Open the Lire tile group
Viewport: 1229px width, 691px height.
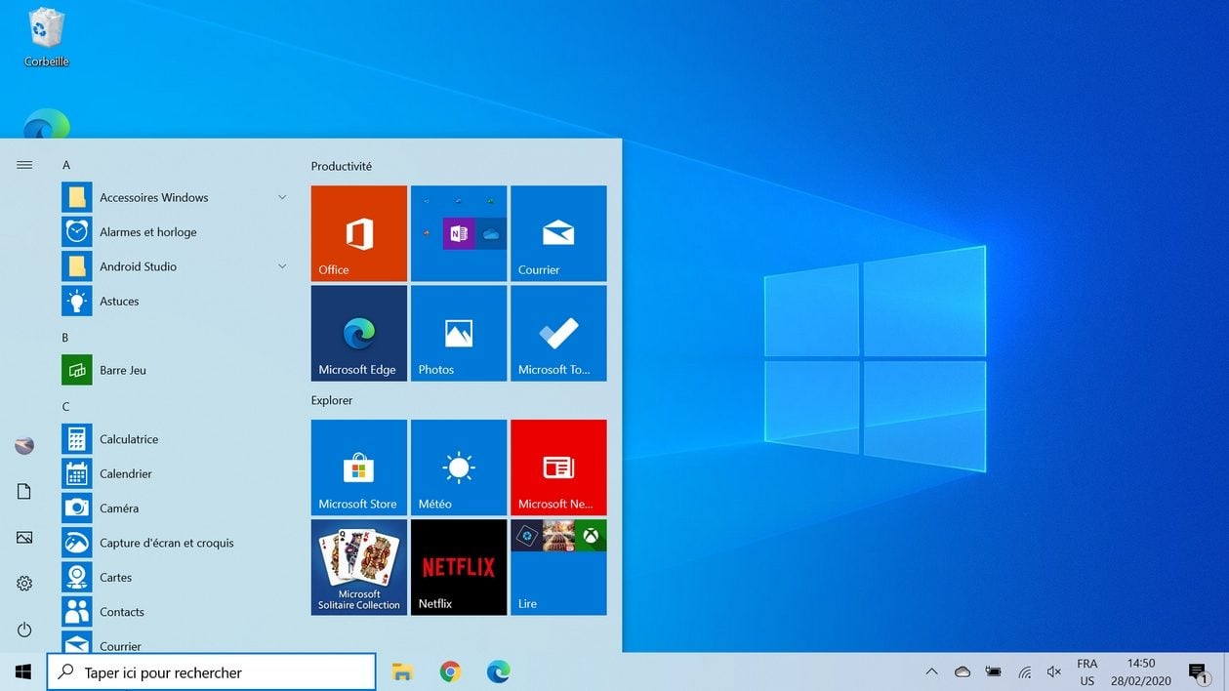(558, 567)
